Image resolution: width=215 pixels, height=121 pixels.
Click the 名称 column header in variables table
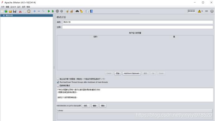click(96, 36)
